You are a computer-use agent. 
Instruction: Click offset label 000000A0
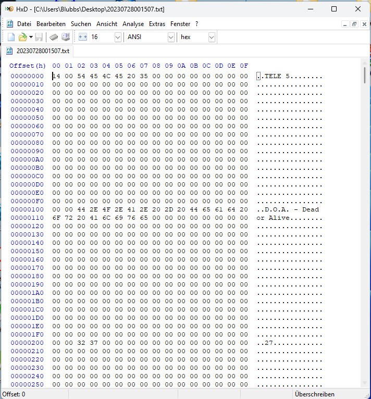27,159
